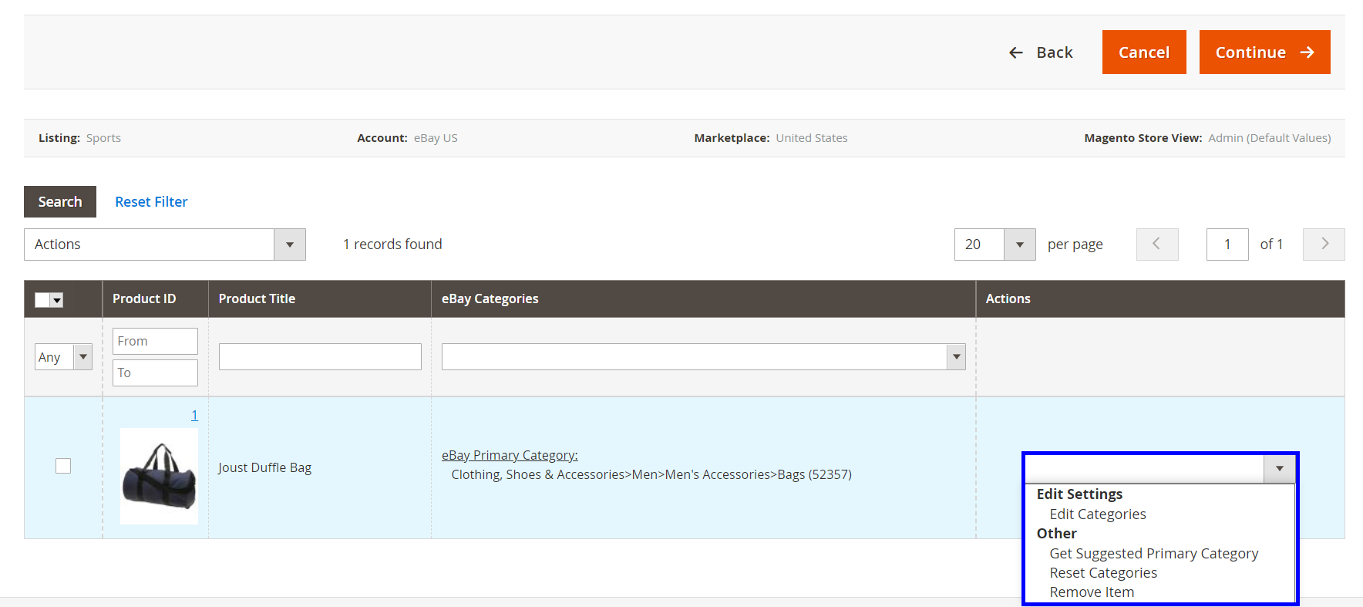The width and height of the screenshot is (1363, 607).
Task: Click the Joust Duffle Bag thumbnail
Action: [x=159, y=477]
